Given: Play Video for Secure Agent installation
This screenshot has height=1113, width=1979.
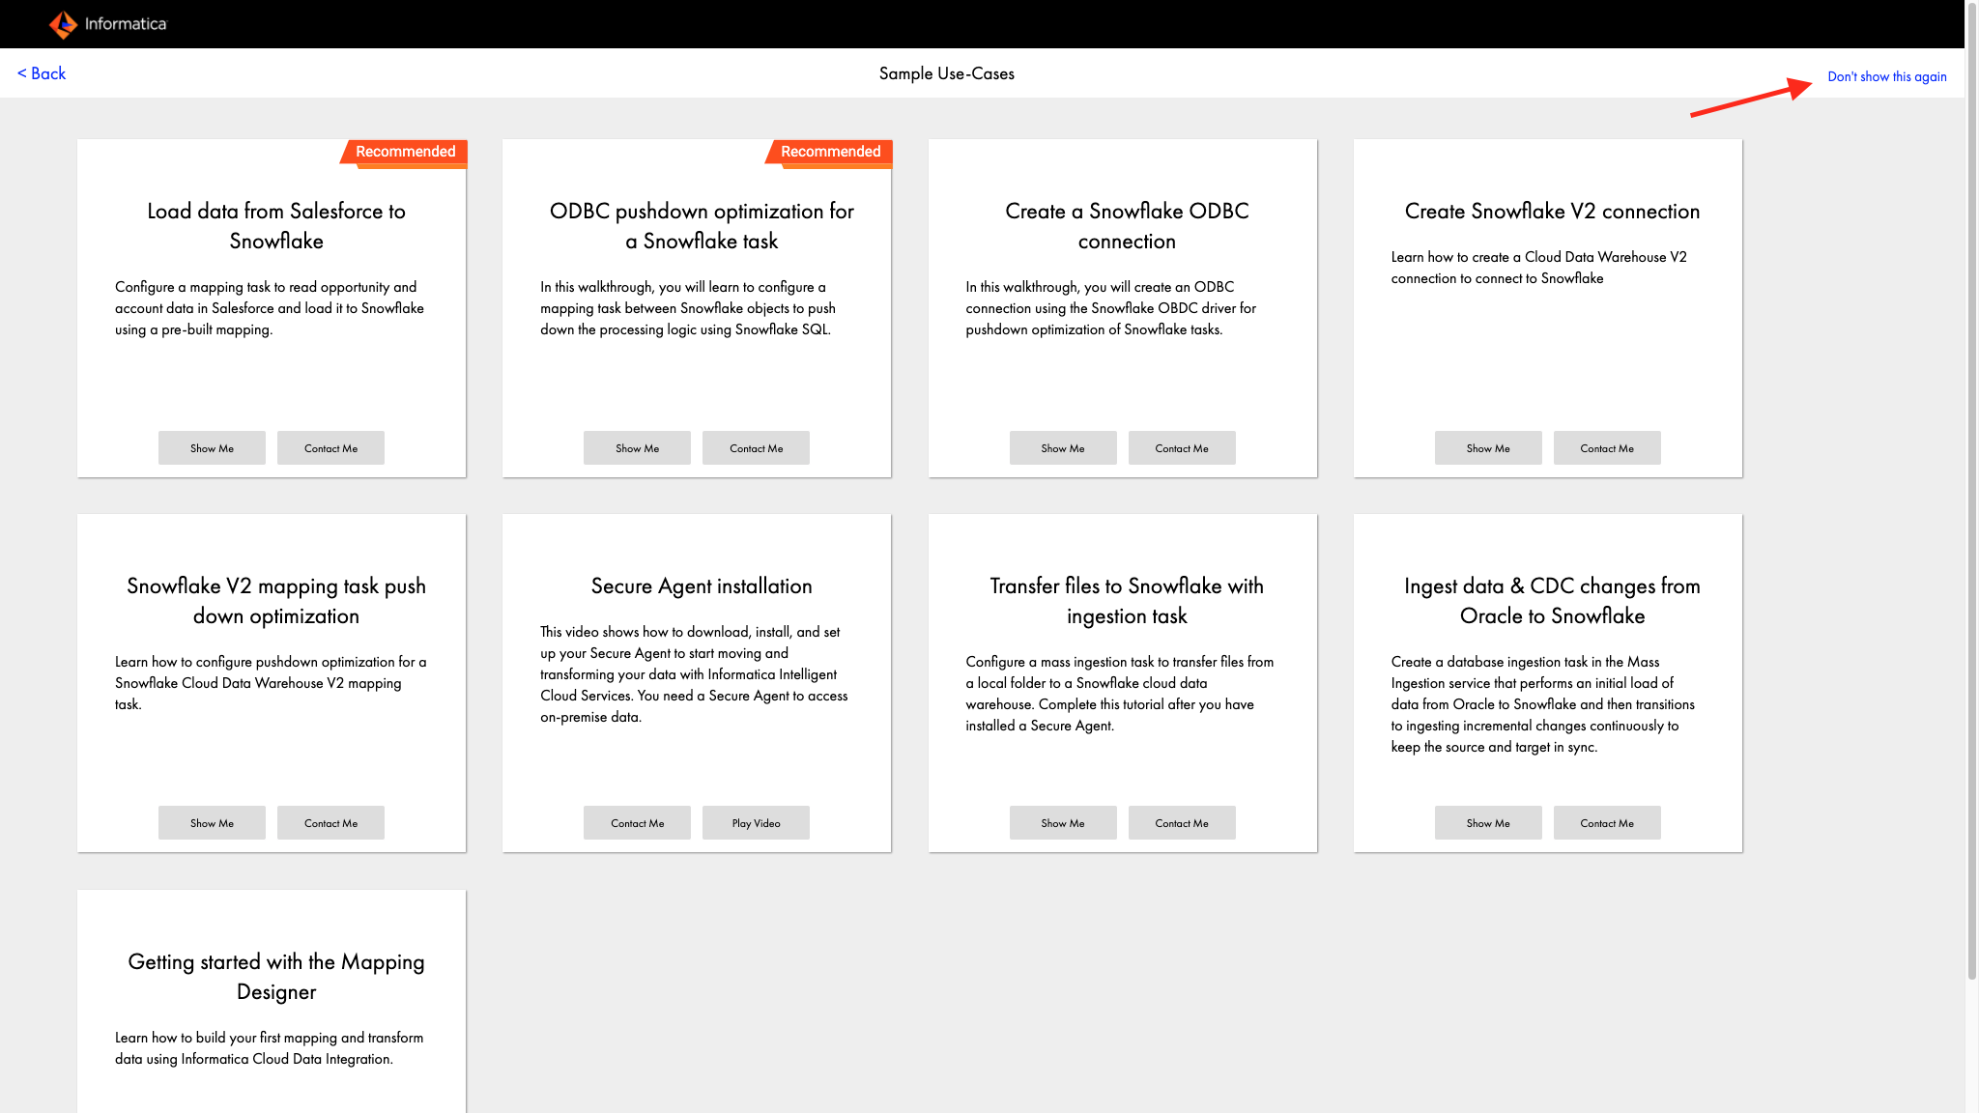Looking at the screenshot, I should (x=756, y=823).
